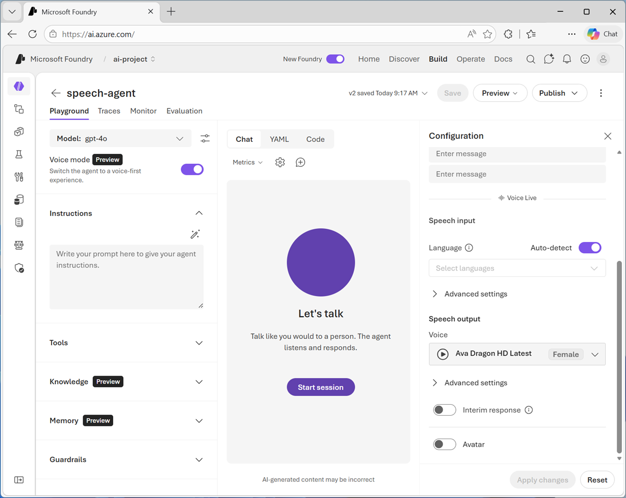Open the Model gpt-4o dropdown

click(121, 139)
